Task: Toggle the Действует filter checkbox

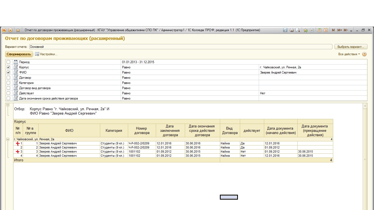Action: (x=8, y=93)
